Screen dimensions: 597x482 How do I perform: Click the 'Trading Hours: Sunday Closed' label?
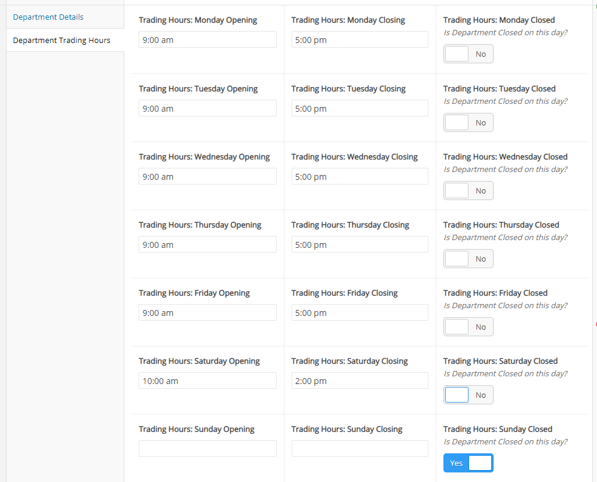498,429
